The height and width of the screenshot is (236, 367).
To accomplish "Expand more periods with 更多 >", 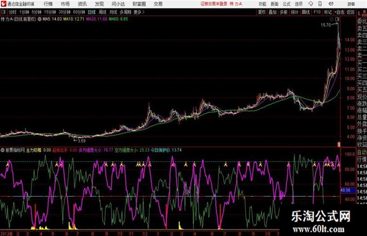I will click(139, 12).
